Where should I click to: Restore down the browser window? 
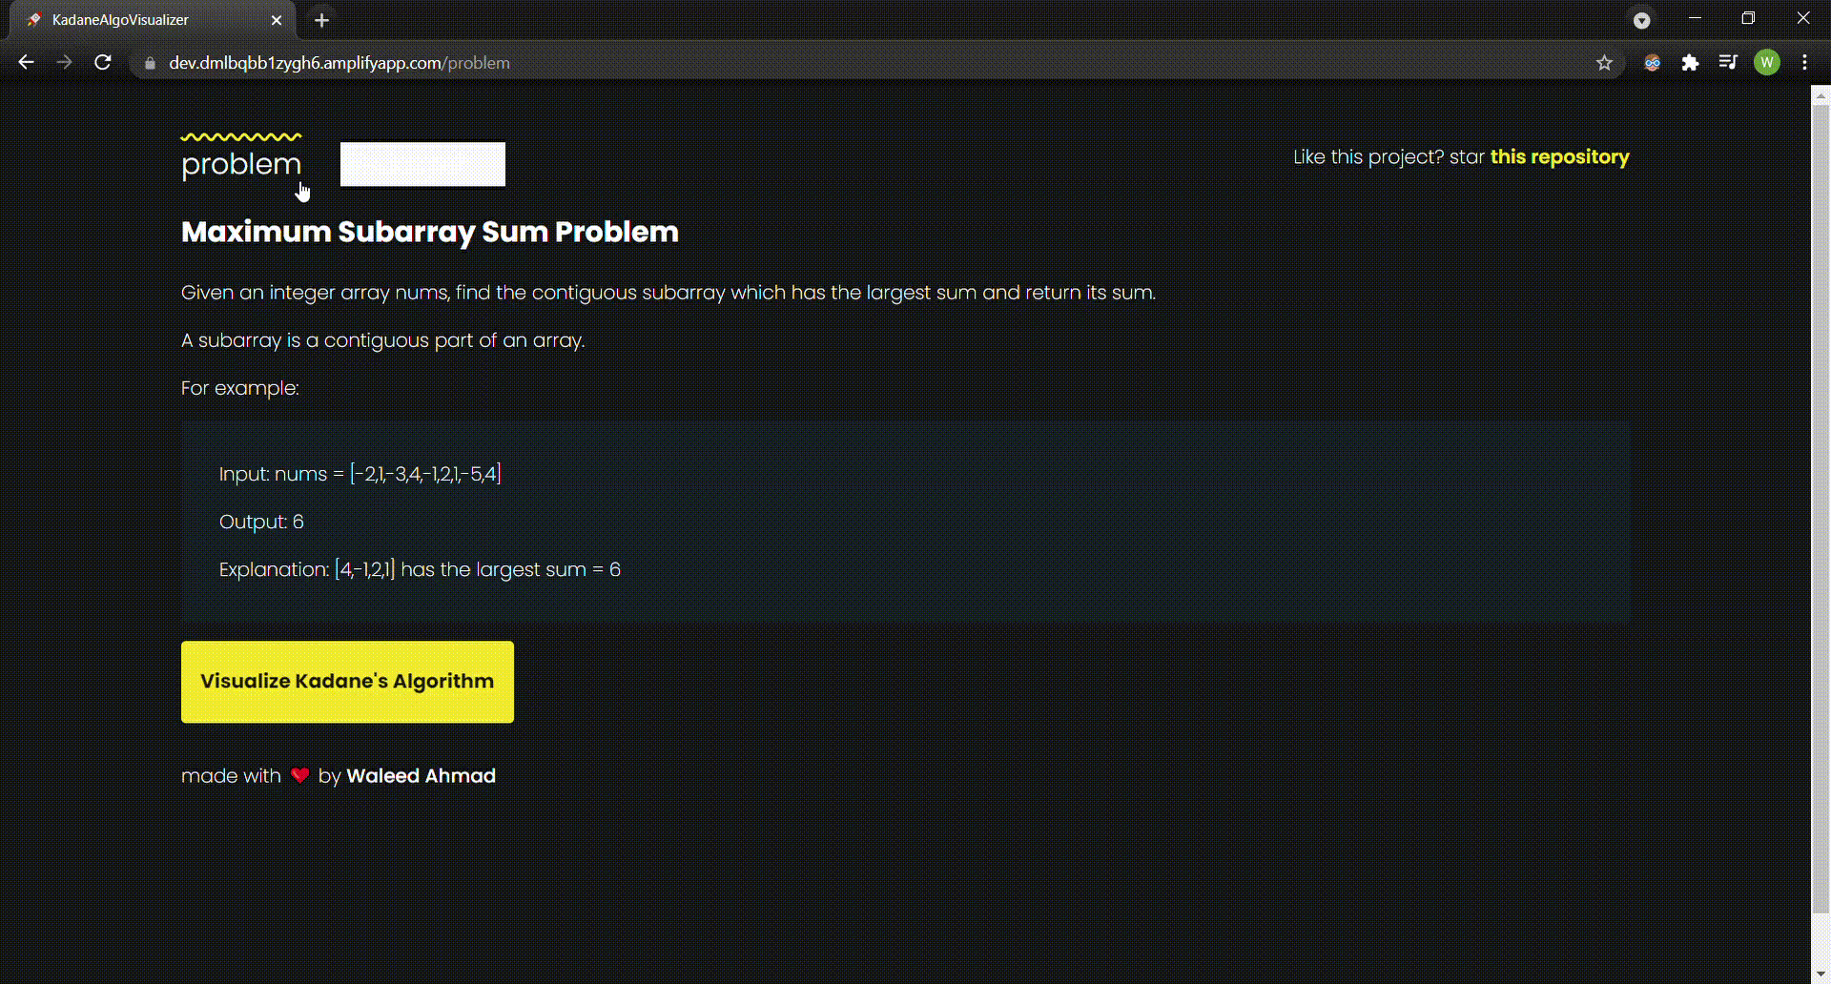[1748, 18]
